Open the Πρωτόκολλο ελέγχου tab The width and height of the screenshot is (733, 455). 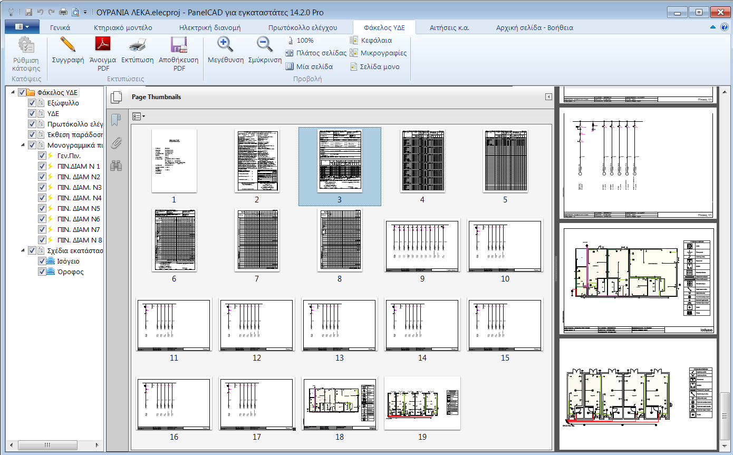pos(302,27)
